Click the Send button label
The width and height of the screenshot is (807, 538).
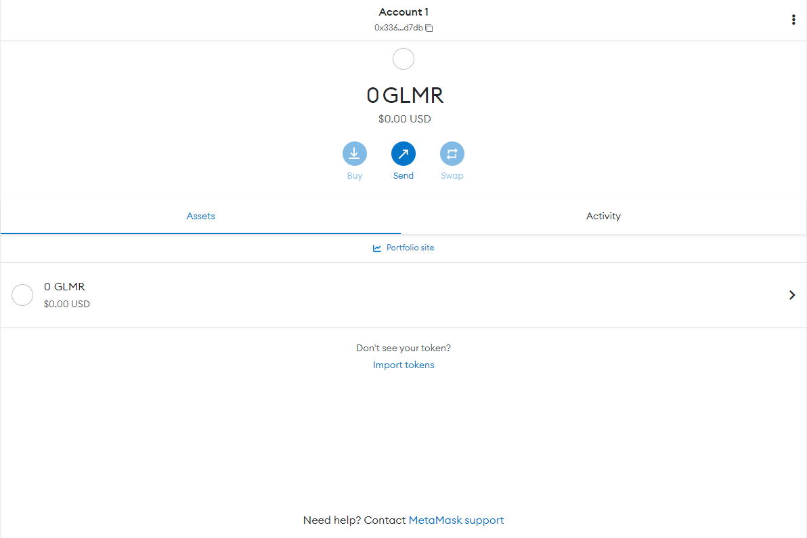coord(403,175)
